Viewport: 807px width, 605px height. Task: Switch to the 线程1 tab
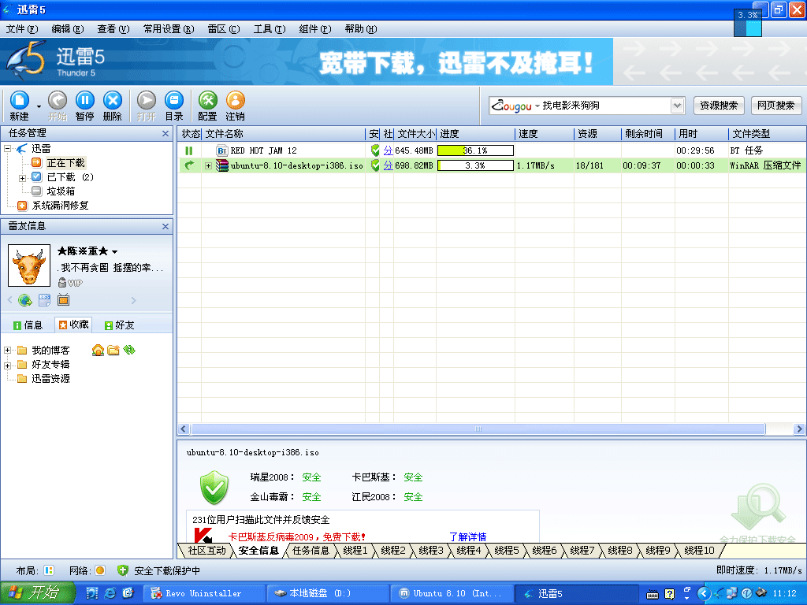pyautogui.click(x=355, y=551)
